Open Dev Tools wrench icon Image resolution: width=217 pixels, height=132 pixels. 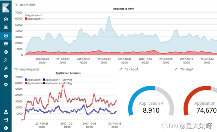pos(6,69)
